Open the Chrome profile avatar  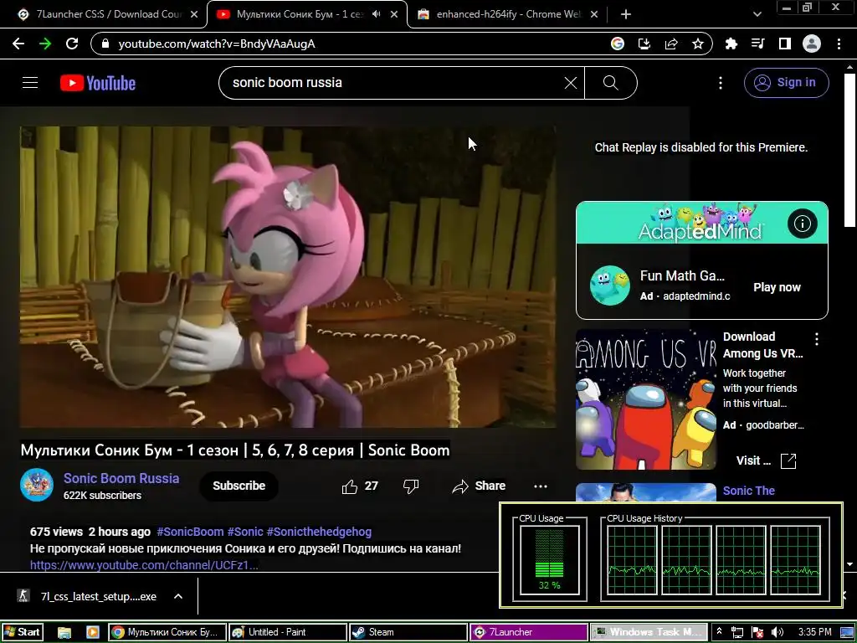click(812, 44)
